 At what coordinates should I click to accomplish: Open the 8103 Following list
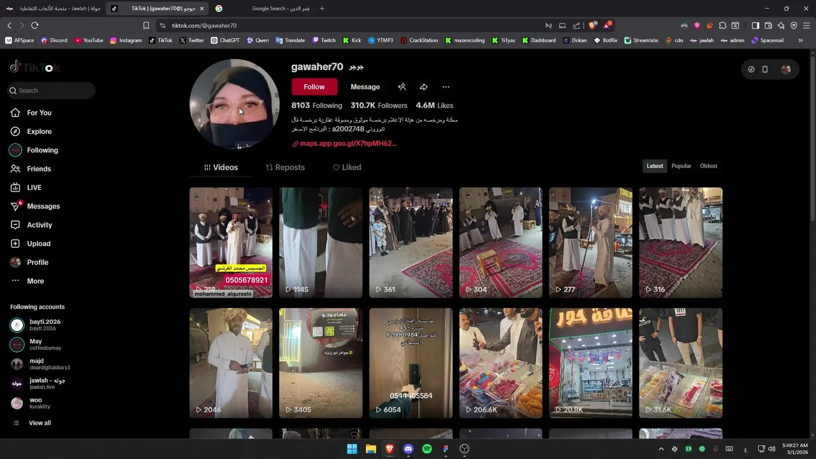pos(317,106)
